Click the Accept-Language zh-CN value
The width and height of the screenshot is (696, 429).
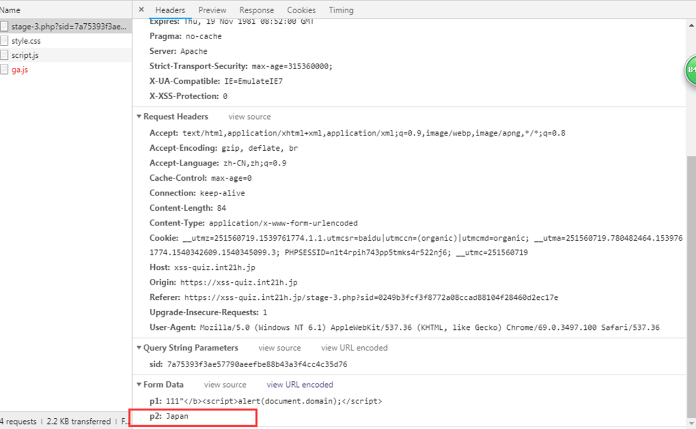255,163
